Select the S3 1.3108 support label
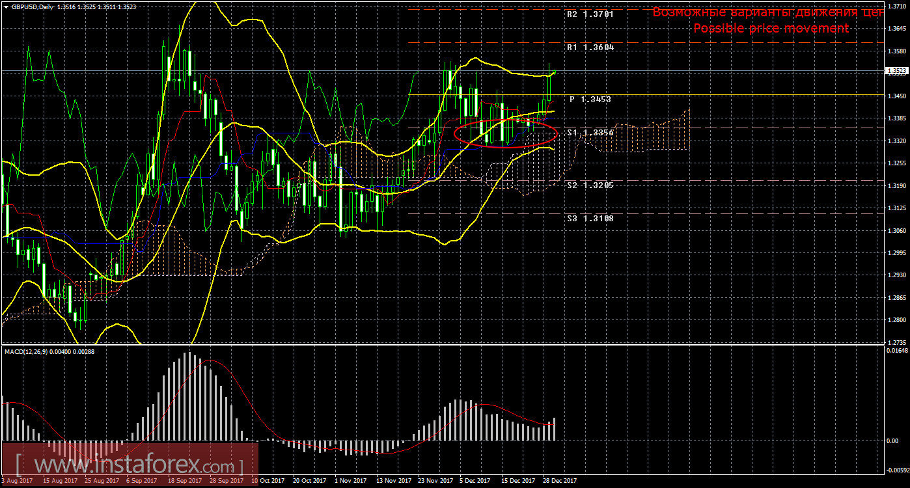Viewport: 910px width, 488px height. (590, 219)
